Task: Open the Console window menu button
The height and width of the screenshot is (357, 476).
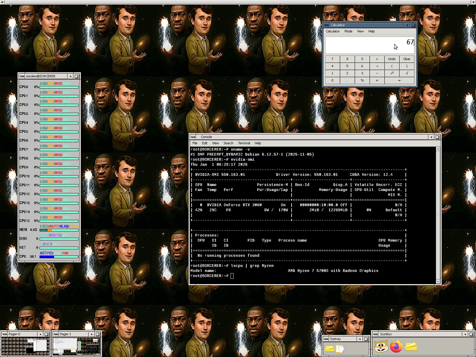Action: [193, 137]
